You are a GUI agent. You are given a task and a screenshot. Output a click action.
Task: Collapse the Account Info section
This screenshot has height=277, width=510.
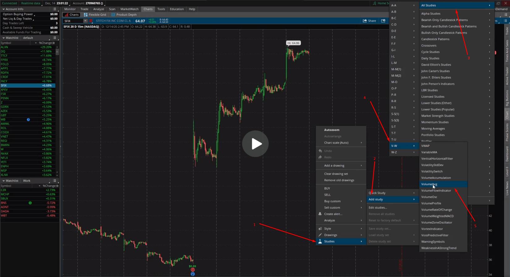pos(3,9)
